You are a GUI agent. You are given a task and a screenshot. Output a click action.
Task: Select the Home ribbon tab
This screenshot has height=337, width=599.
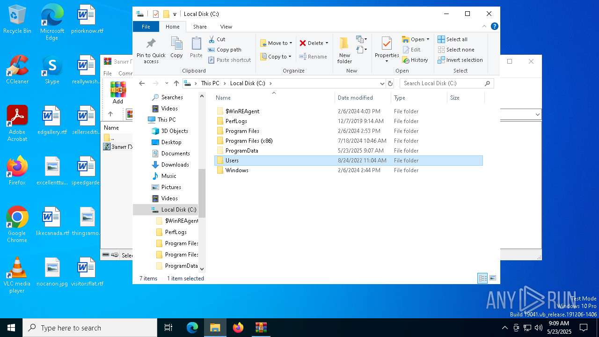pos(172,27)
